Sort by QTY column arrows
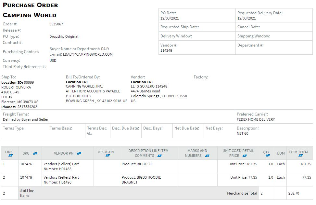The width and height of the screenshot is (316, 205). [x=268, y=155]
